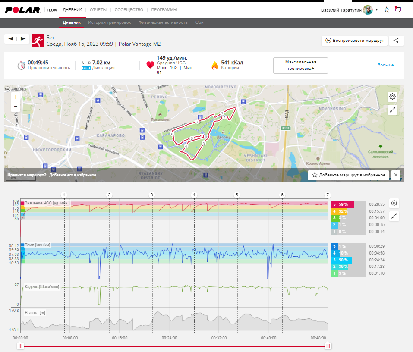
Task: Open the СООБЩЕСТВО menu
Action: tap(129, 10)
